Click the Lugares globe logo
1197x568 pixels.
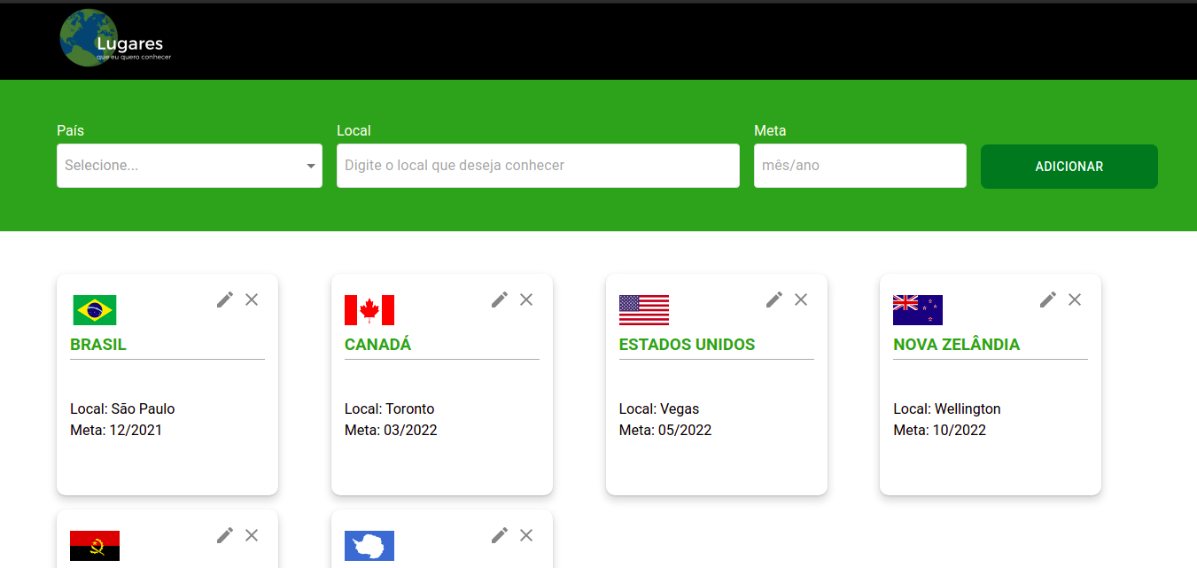[x=90, y=38]
